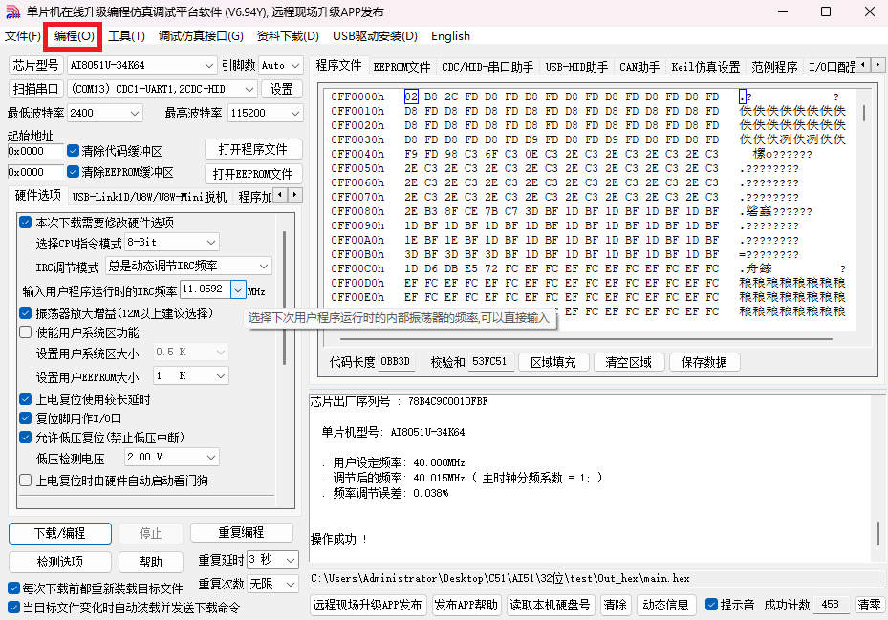The height and width of the screenshot is (620, 888).
Task: Start programming with 下载/编程 button
Action: (x=60, y=533)
